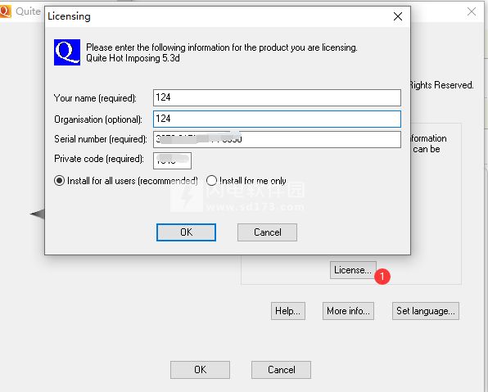This screenshot has width=488, height=392.
Task: Click the blue Q logo in Licensing dialog
Action: click(x=67, y=52)
